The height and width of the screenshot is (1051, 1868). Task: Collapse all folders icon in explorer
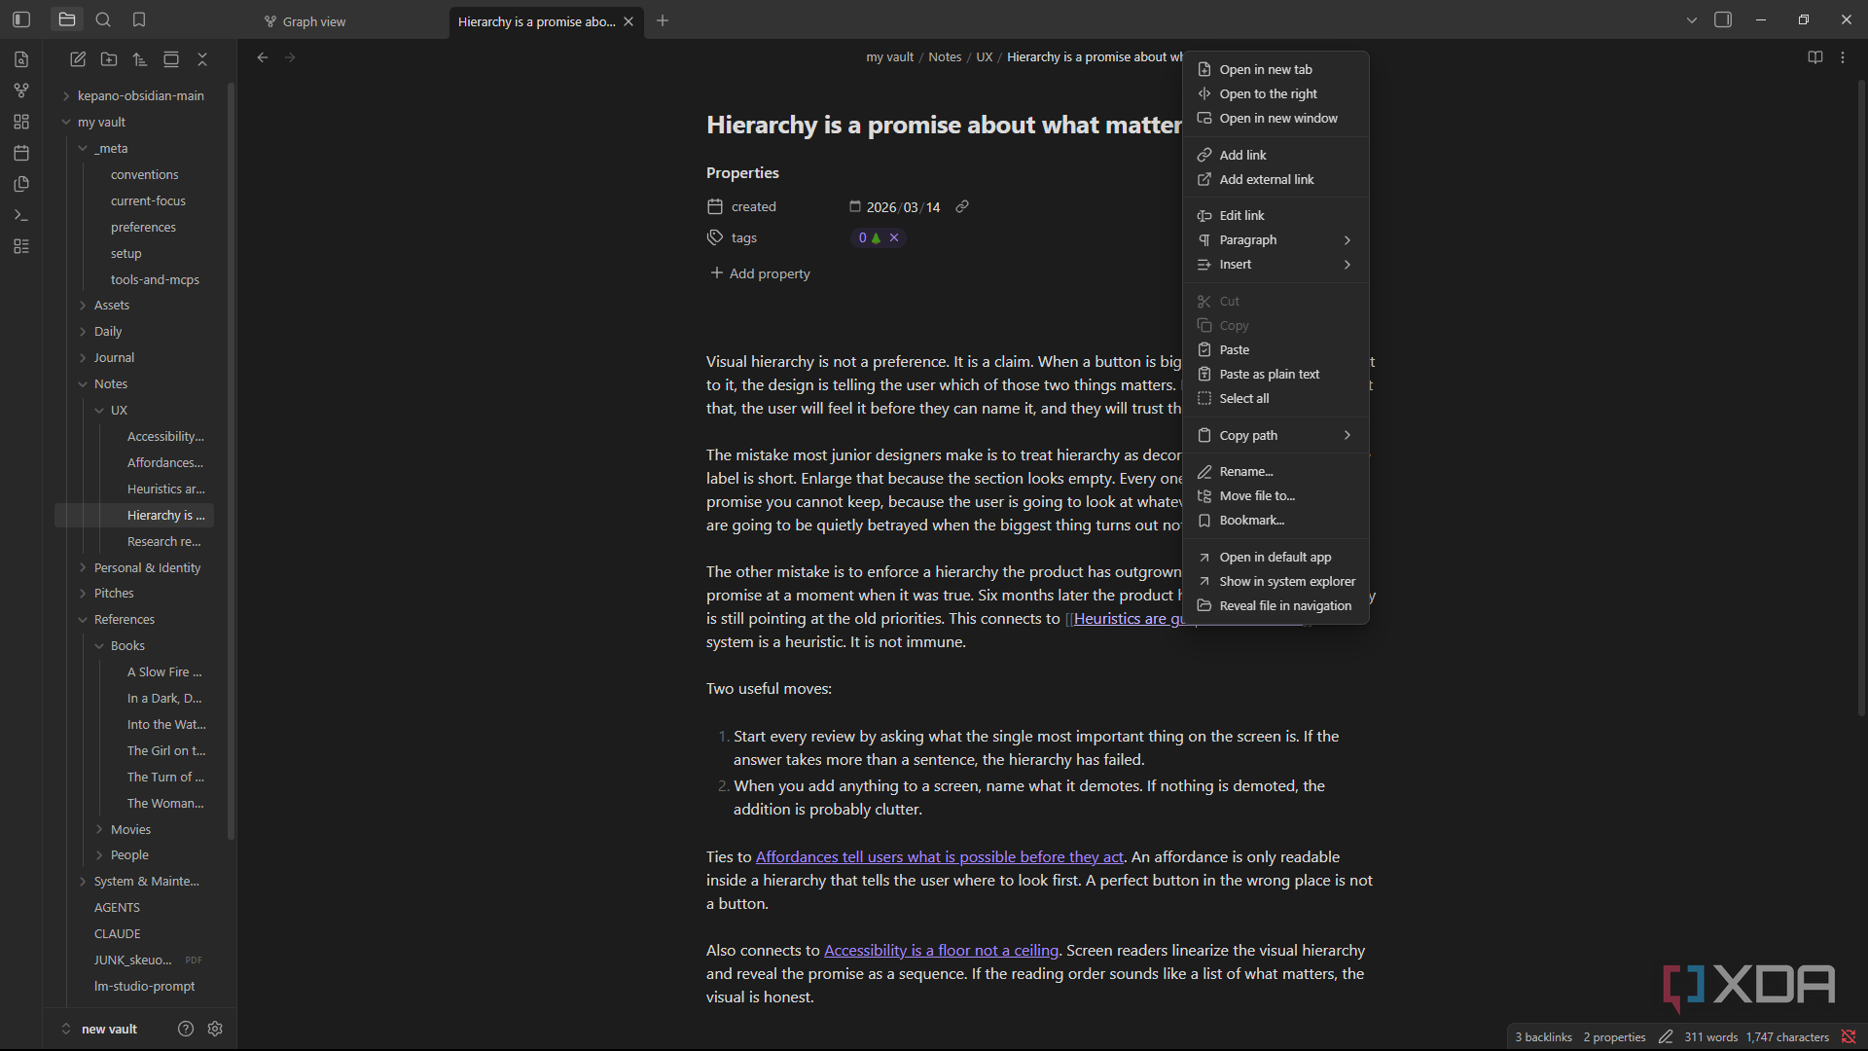pyautogui.click(x=202, y=59)
